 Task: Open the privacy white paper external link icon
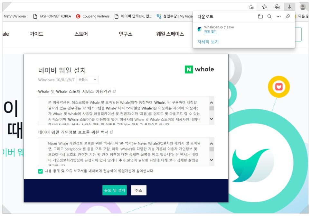click(x=112, y=132)
